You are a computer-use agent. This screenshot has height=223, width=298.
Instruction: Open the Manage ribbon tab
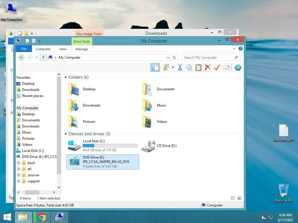click(x=82, y=49)
